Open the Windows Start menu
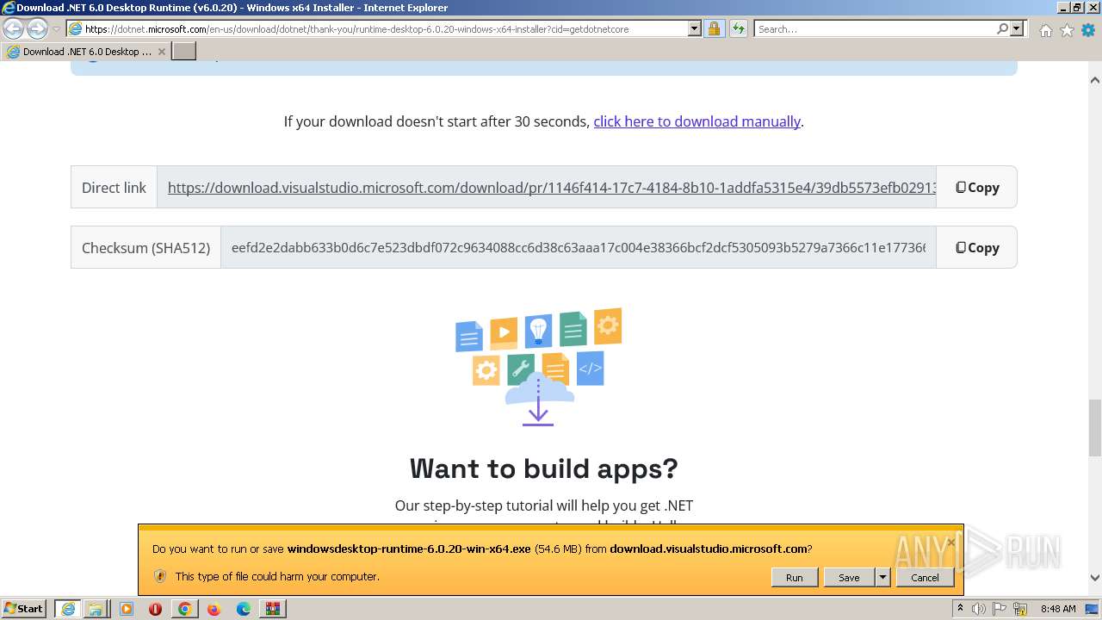Screen dimensions: 1102x620 click(x=24, y=609)
